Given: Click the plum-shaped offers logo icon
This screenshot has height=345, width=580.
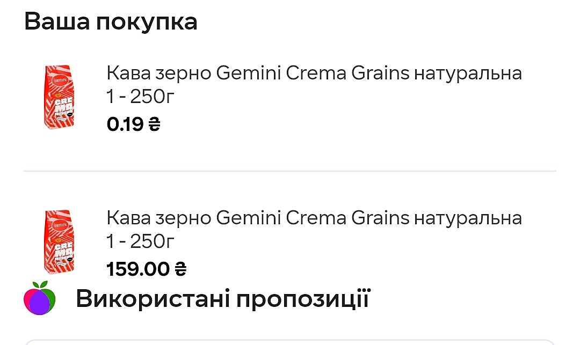Looking at the screenshot, I should pyautogui.click(x=40, y=298).
